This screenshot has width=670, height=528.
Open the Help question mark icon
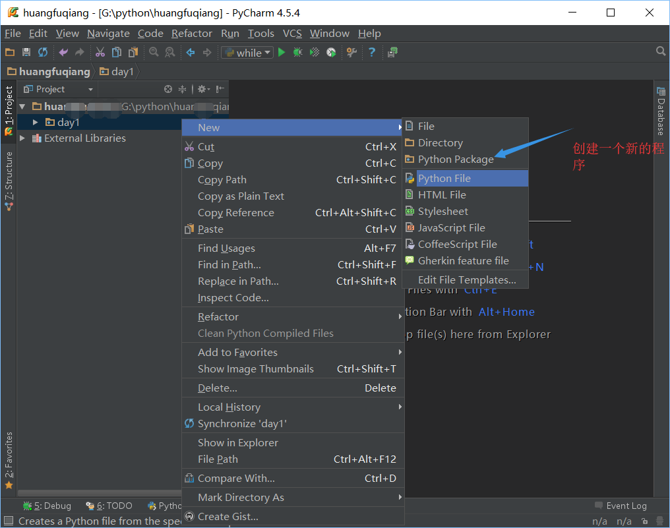(372, 53)
